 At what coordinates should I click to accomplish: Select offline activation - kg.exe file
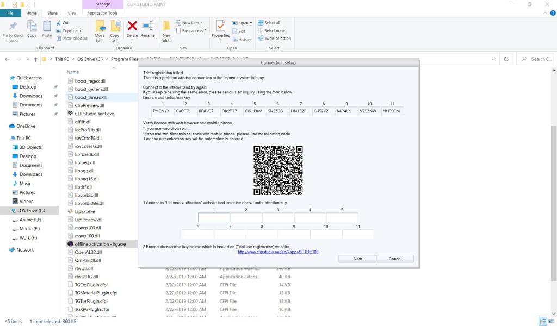[100, 244]
